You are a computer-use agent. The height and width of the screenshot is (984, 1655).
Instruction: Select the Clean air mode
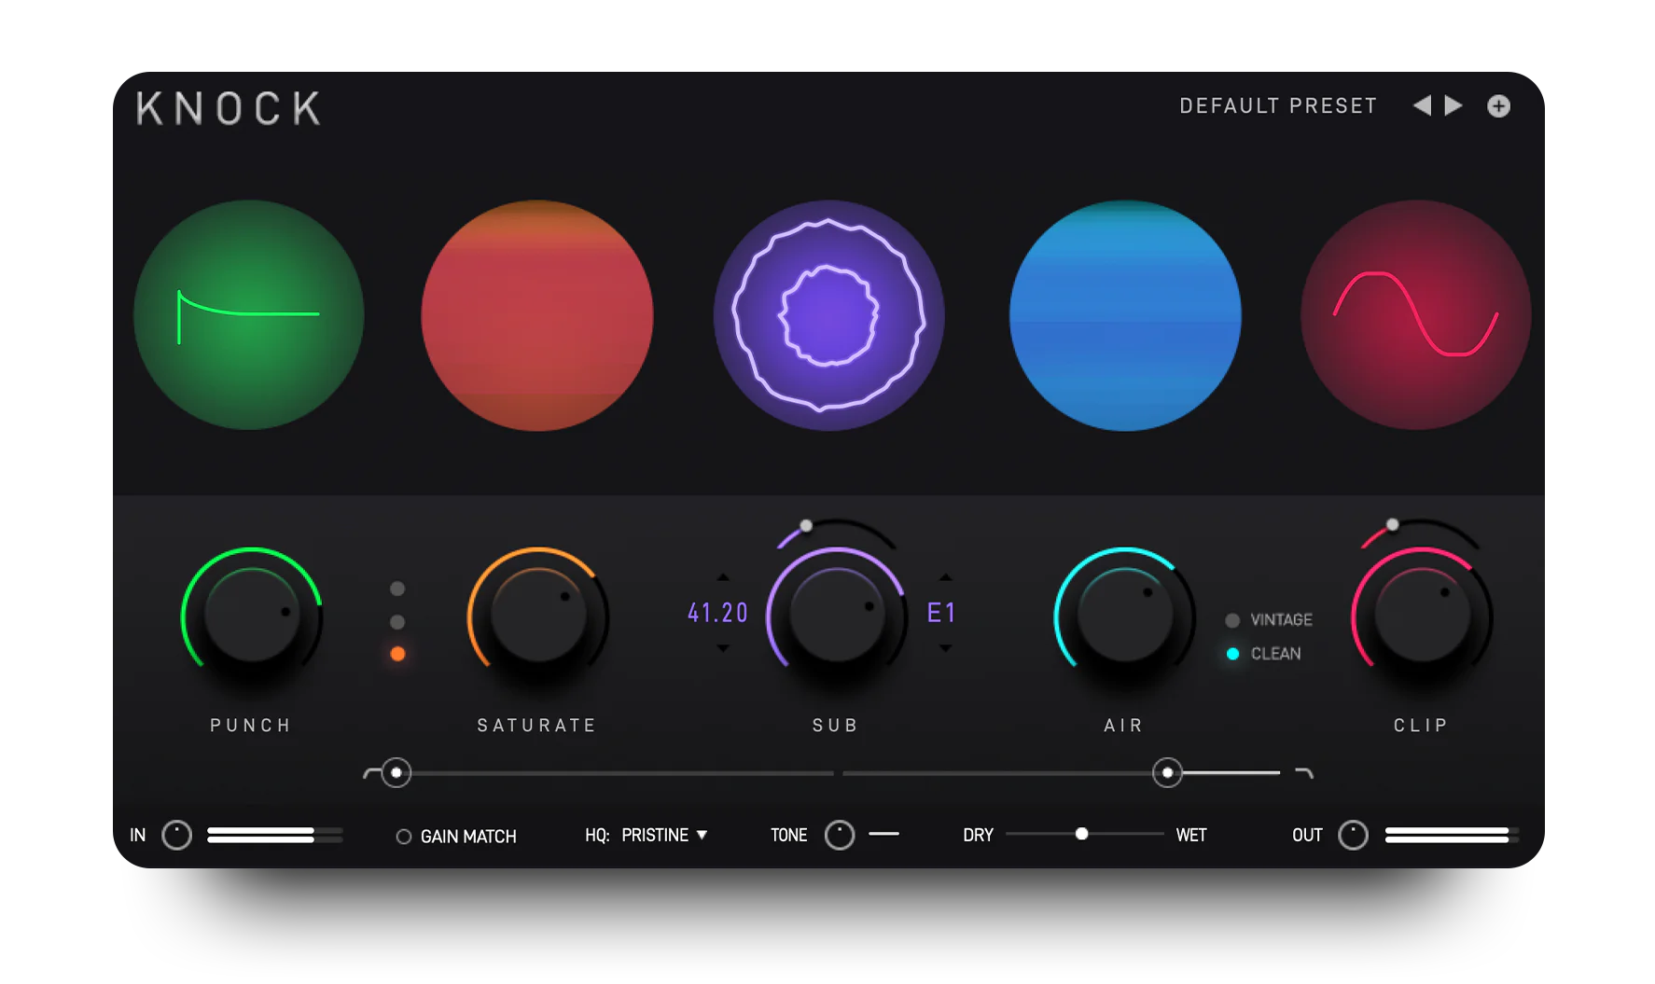point(1232,654)
